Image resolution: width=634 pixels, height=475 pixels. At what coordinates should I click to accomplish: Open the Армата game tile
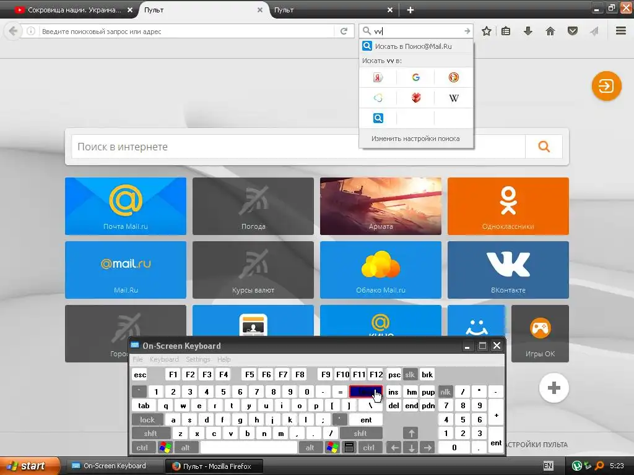381,206
